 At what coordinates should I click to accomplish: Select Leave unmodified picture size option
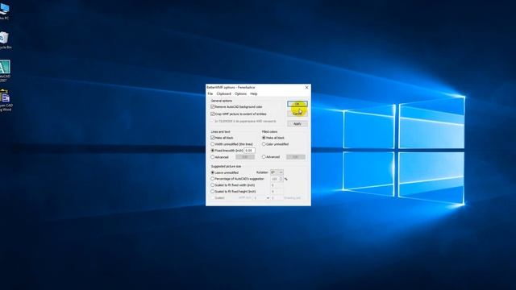coord(213,172)
